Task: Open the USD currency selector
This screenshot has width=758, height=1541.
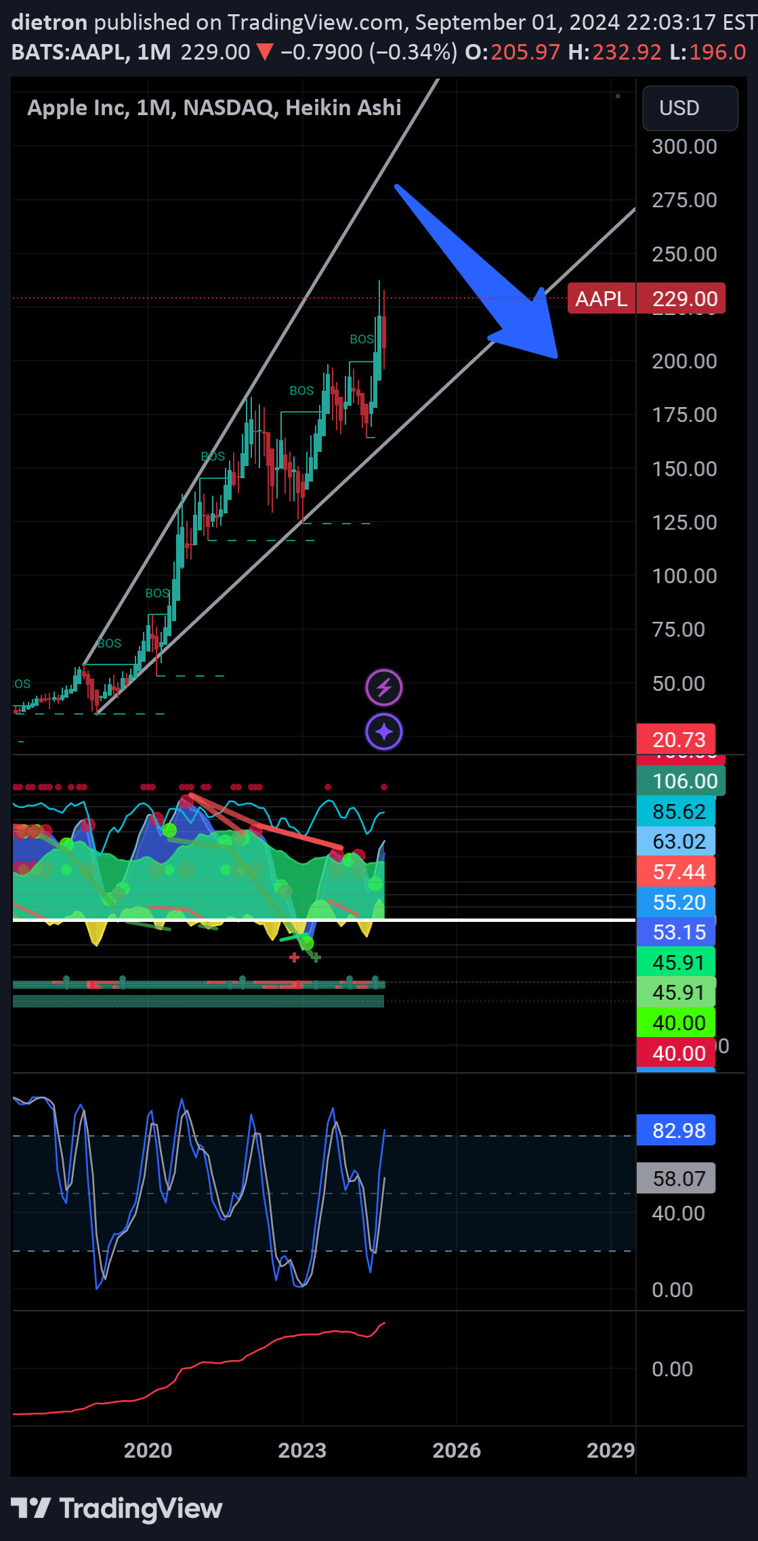Action: [690, 108]
